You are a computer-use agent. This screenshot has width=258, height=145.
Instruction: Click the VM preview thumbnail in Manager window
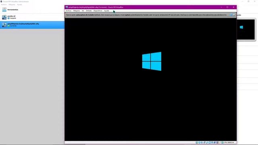pyautogui.click(x=246, y=29)
